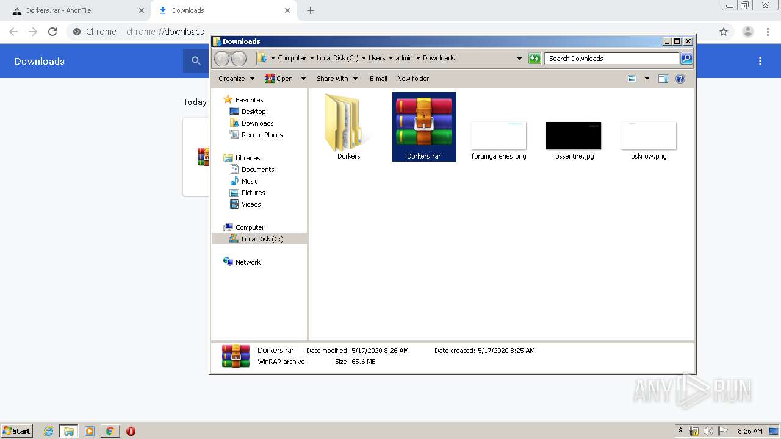
Task: Click the Chrome Downloads search icon
Action: click(x=196, y=61)
